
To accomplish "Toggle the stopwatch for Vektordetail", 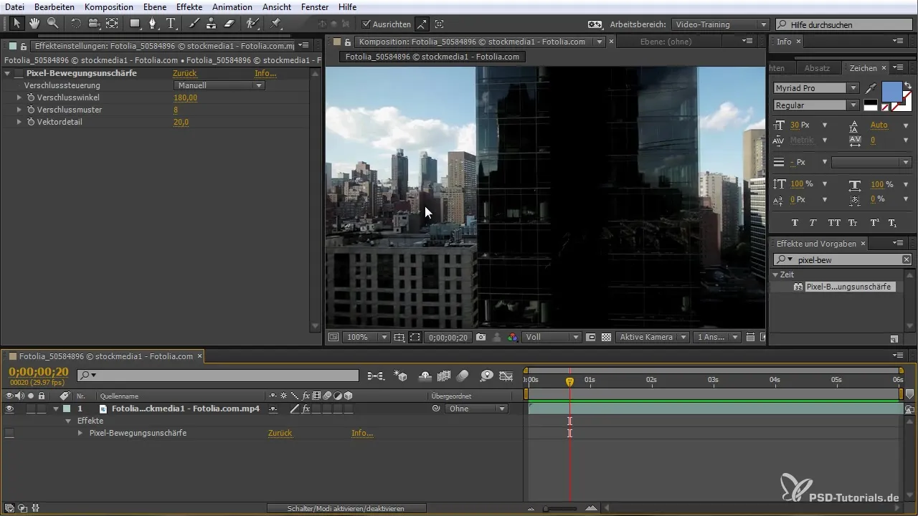I will [31, 122].
